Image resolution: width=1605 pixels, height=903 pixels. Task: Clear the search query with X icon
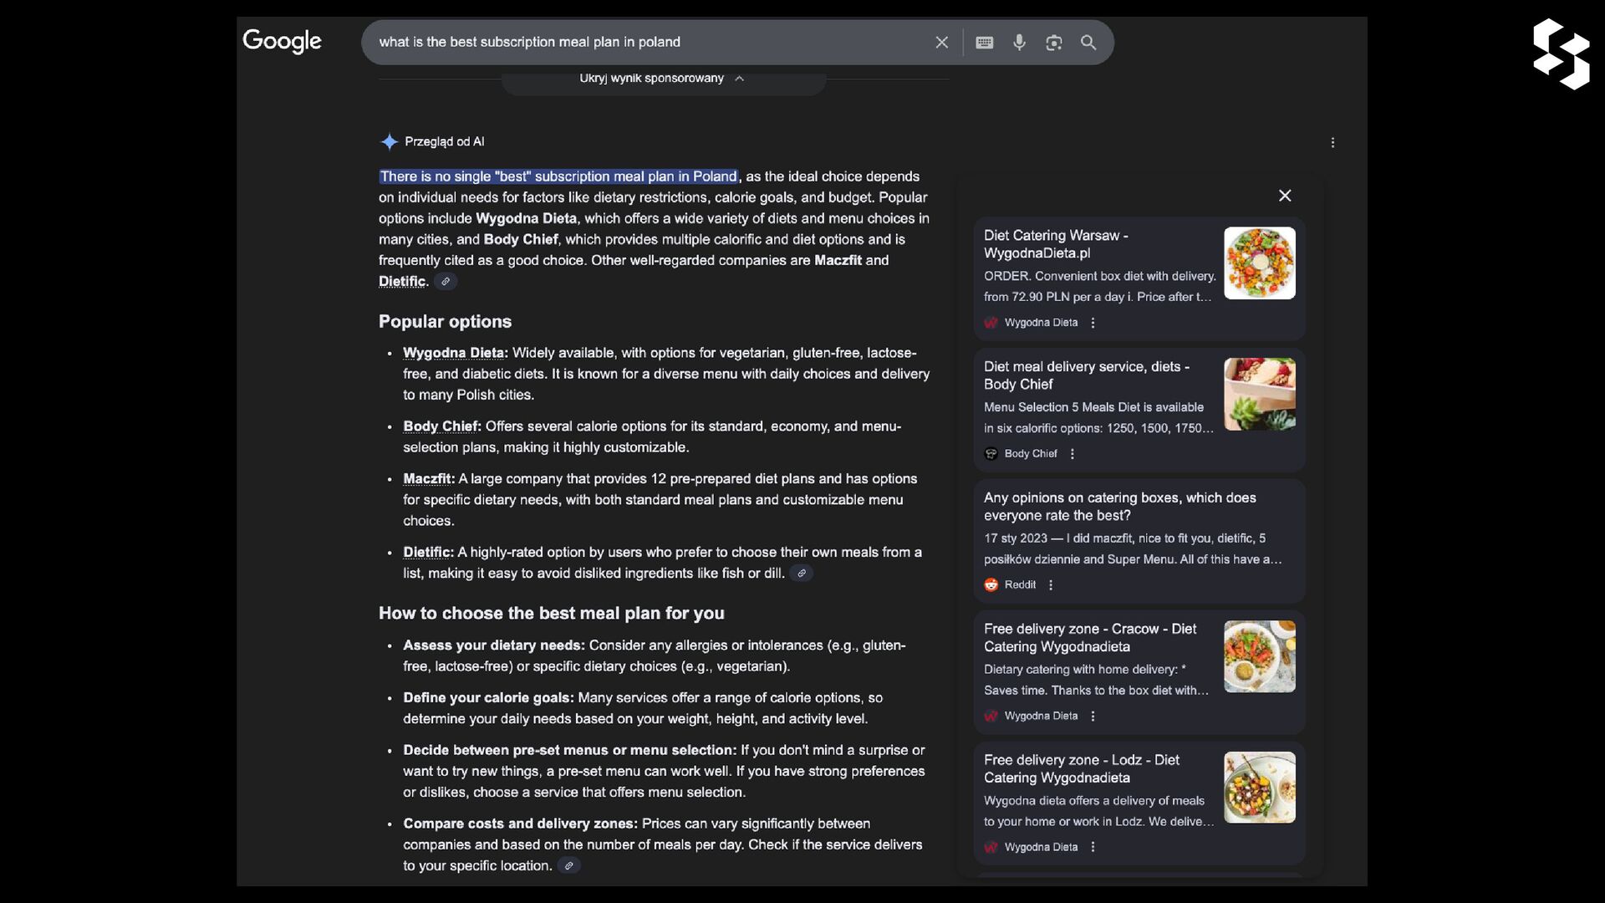941,43
